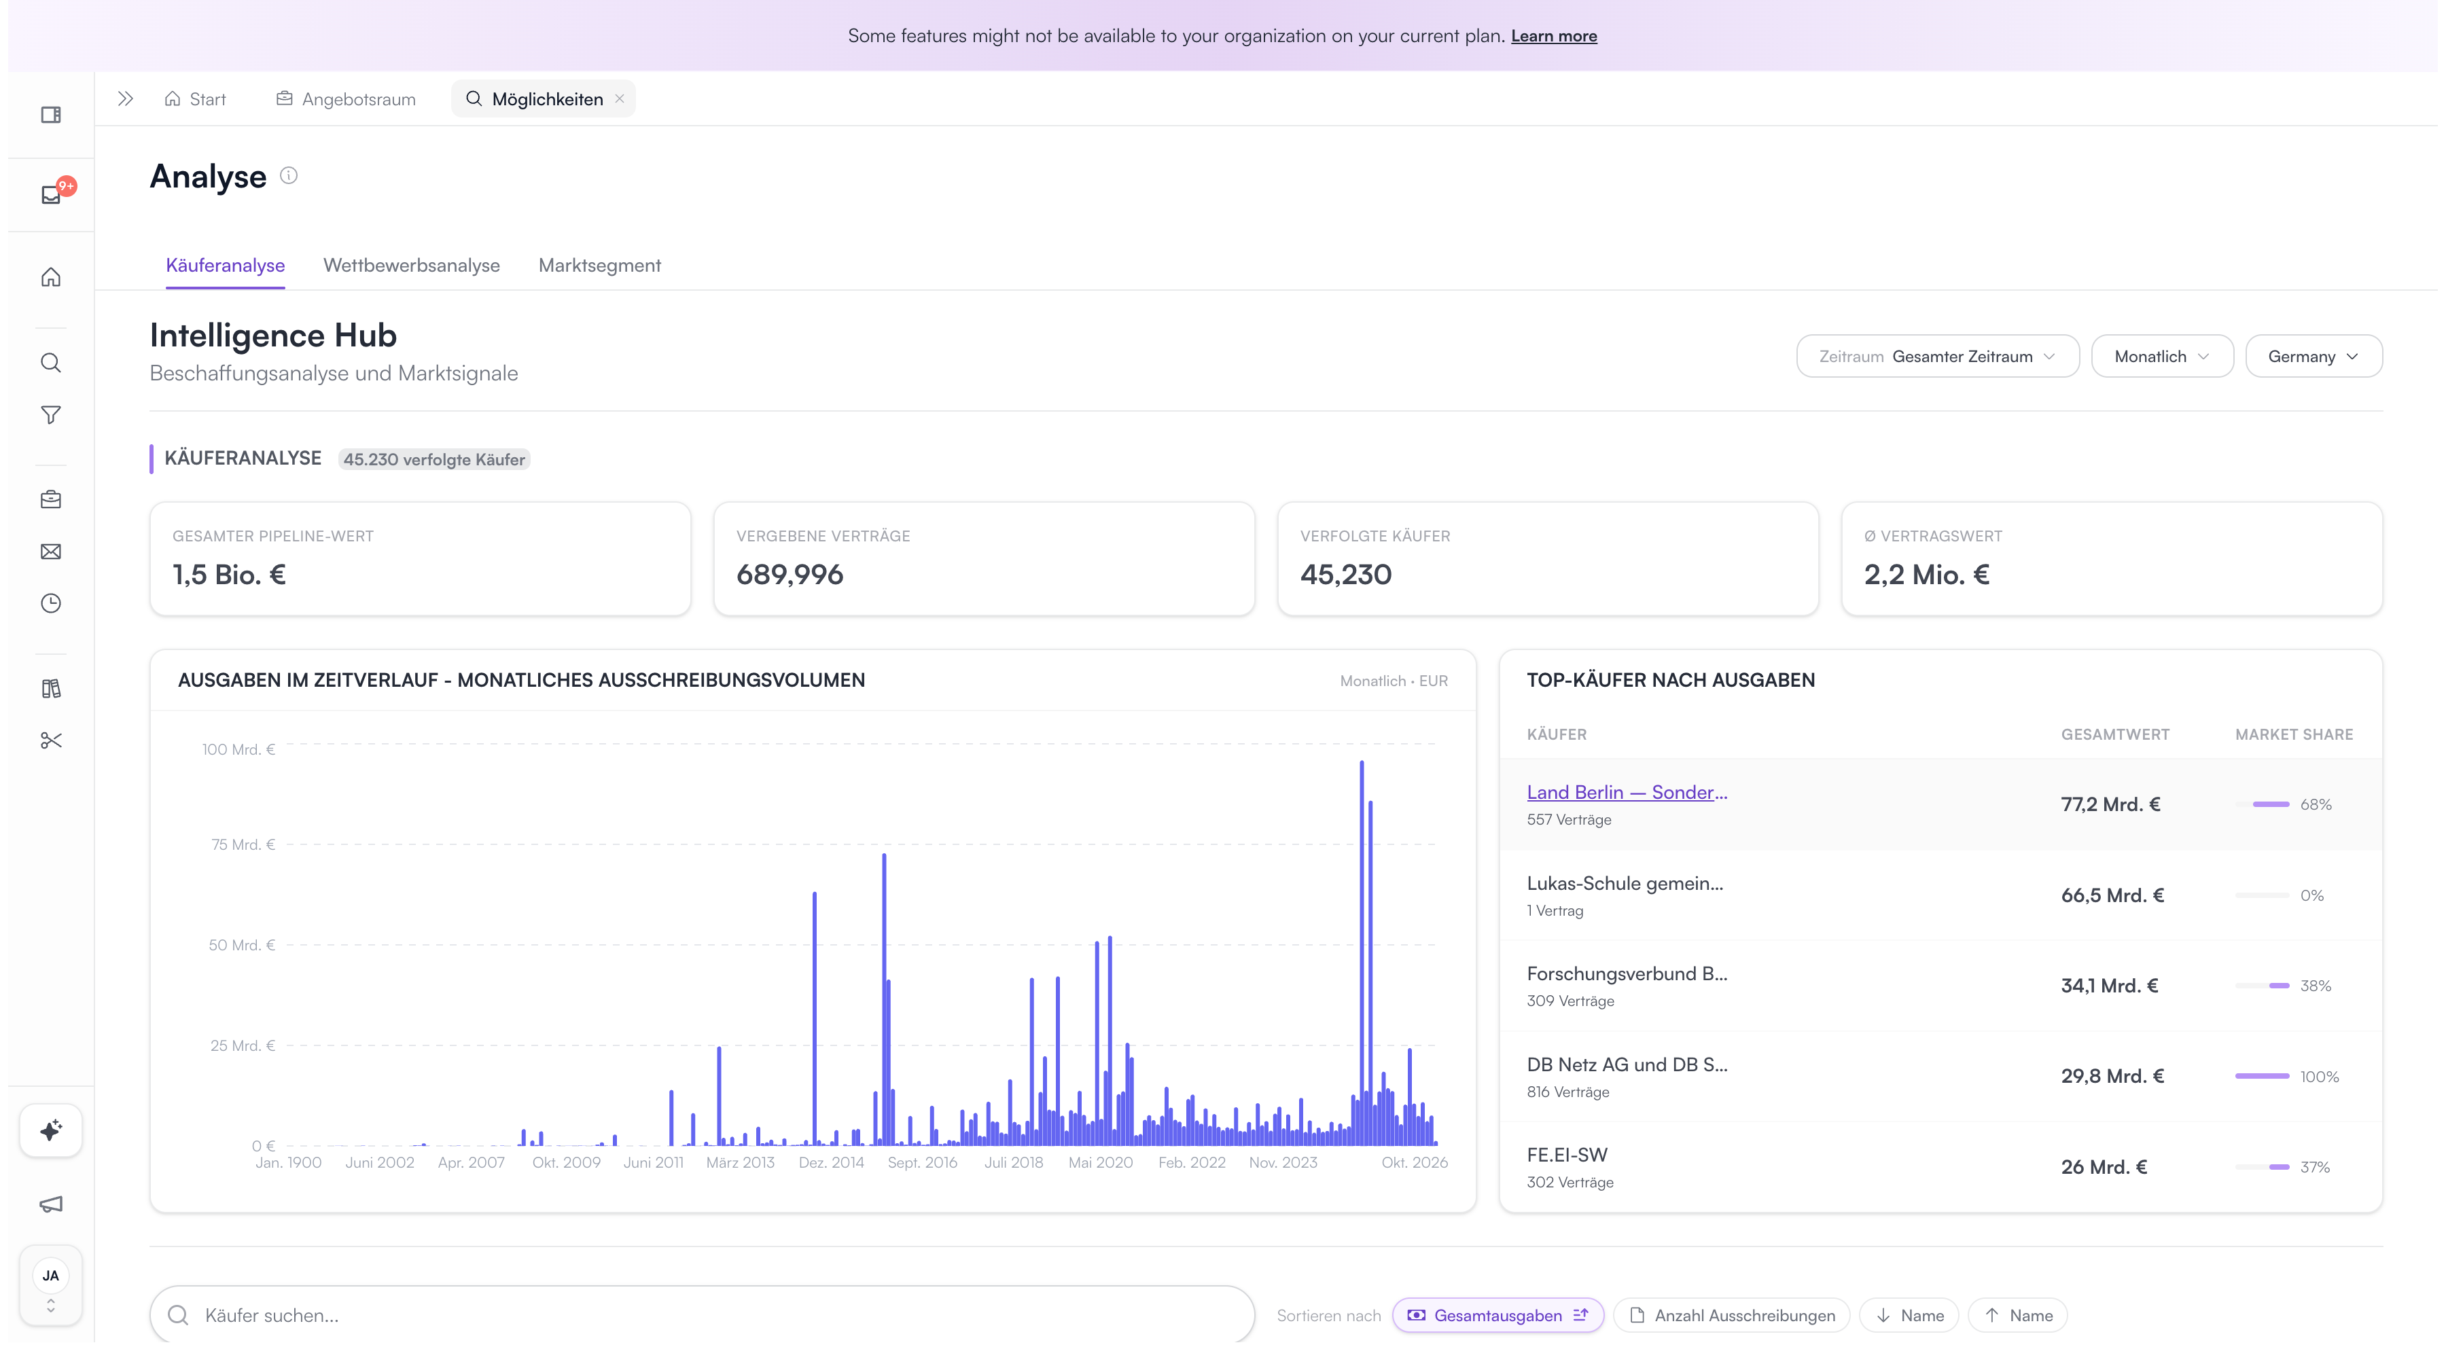Click the Vergebene Verträge 689,996 card
The image size is (2446, 1364).
(x=984, y=558)
